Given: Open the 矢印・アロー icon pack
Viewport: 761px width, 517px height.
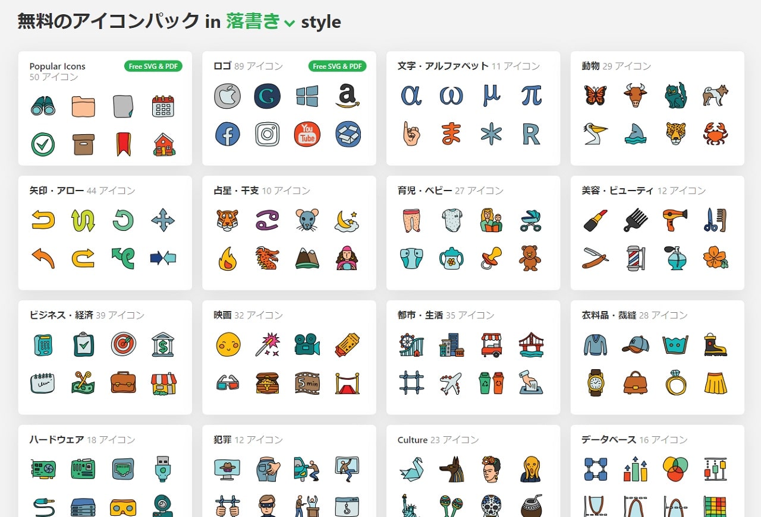Looking at the screenshot, I should coord(57,191).
